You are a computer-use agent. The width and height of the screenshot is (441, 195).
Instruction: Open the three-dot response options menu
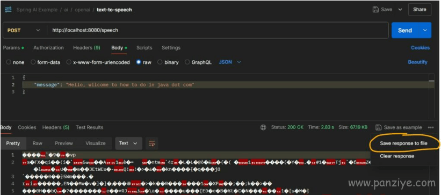(431, 127)
